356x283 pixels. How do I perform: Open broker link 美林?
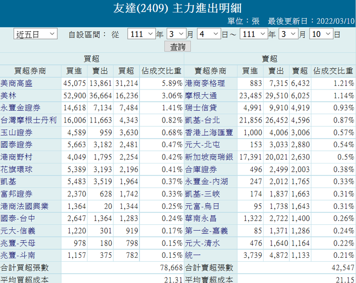click(x=8, y=96)
